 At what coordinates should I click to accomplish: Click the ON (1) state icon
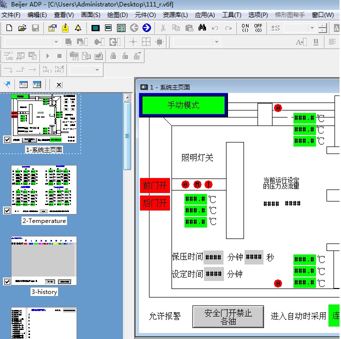coord(245,28)
